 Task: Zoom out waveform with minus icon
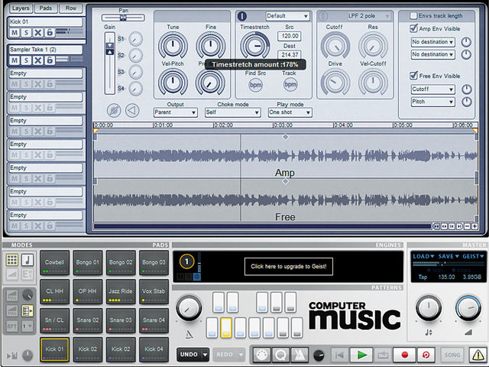[467, 226]
